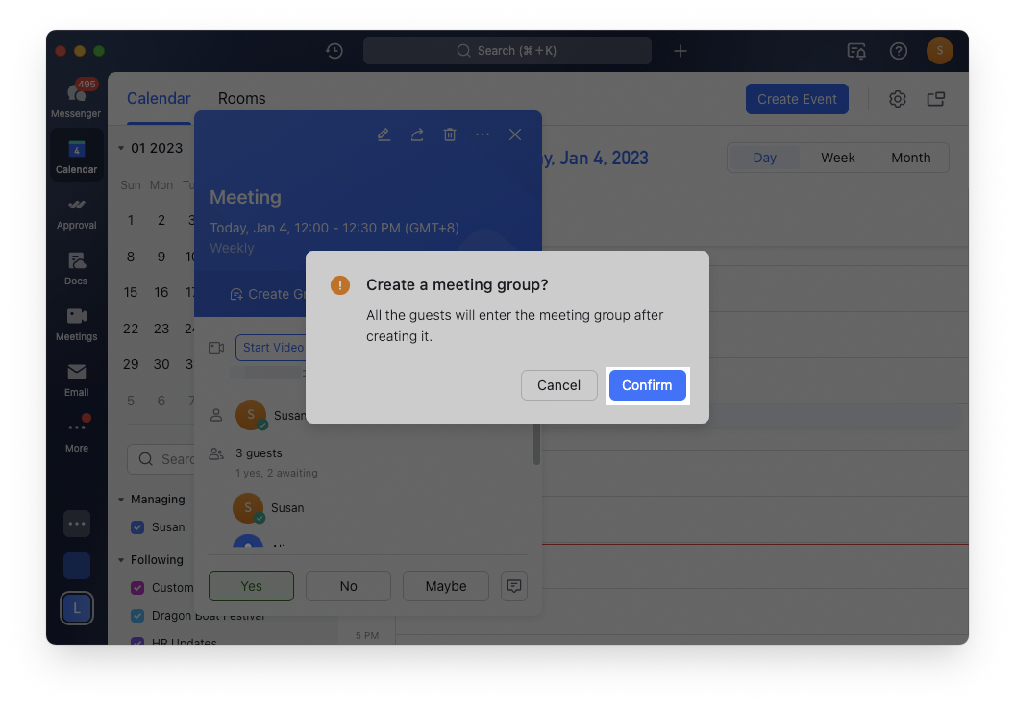Click the edit pencil icon on event
This screenshot has height=709, width=1015.
[384, 134]
